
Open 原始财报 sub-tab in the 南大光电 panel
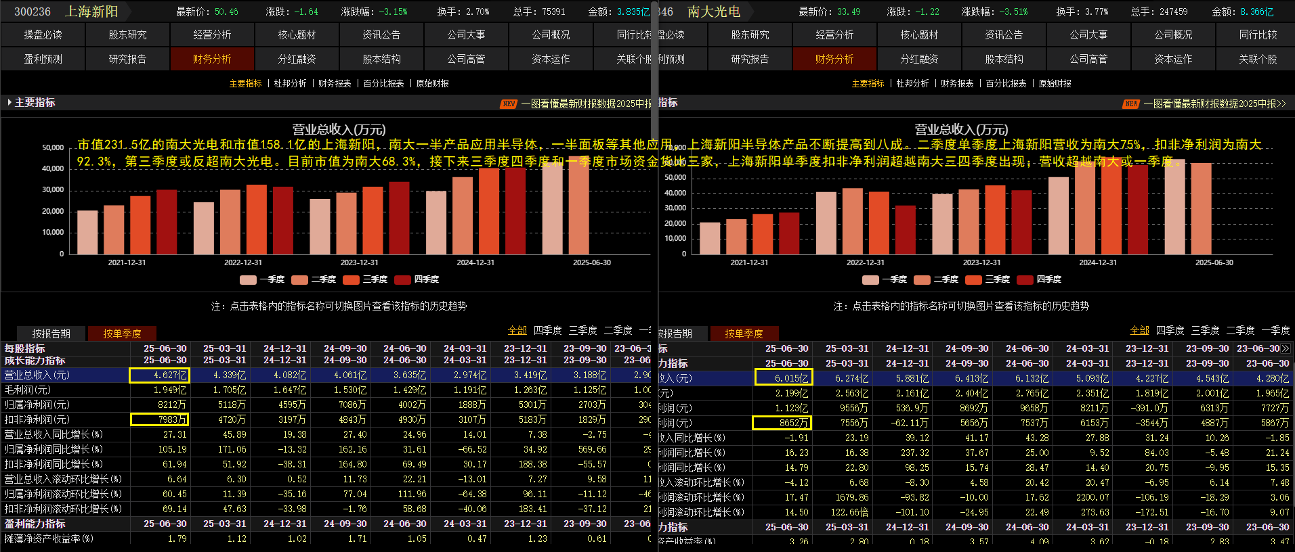[x=1055, y=83]
